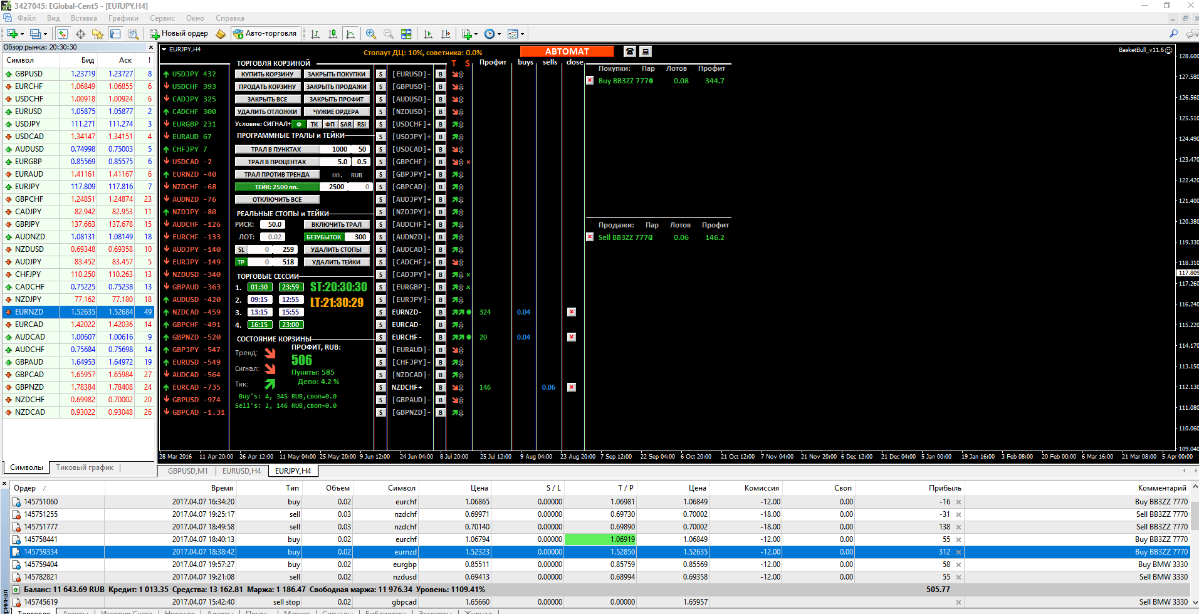This screenshot has width=1199, height=614.
Task: Expand the chart templates dropdown arrow
Action: [x=522, y=34]
